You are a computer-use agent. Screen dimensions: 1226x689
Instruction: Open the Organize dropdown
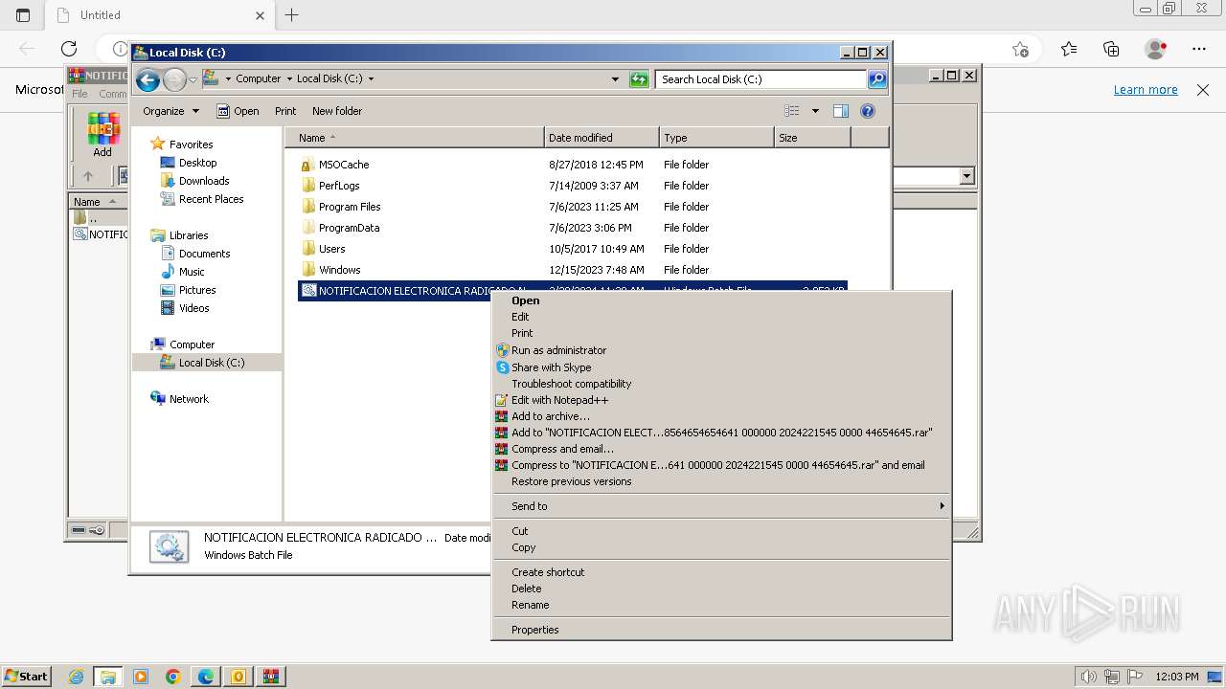pyautogui.click(x=170, y=111)
